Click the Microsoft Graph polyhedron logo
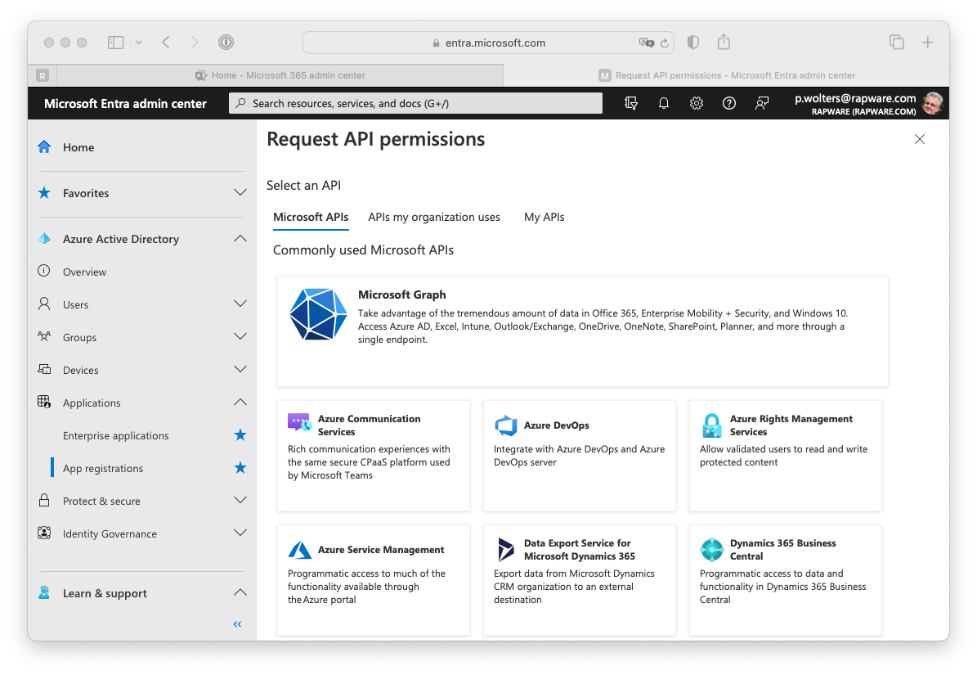The height and width of the screenshot is (675, 977). 318,314
